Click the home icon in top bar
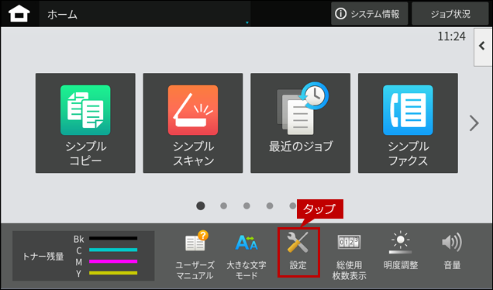Viewport: 493px width, 290px height. point(19,14)
